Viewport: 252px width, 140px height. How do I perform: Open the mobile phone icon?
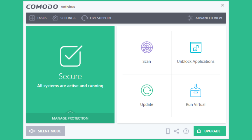168,131
